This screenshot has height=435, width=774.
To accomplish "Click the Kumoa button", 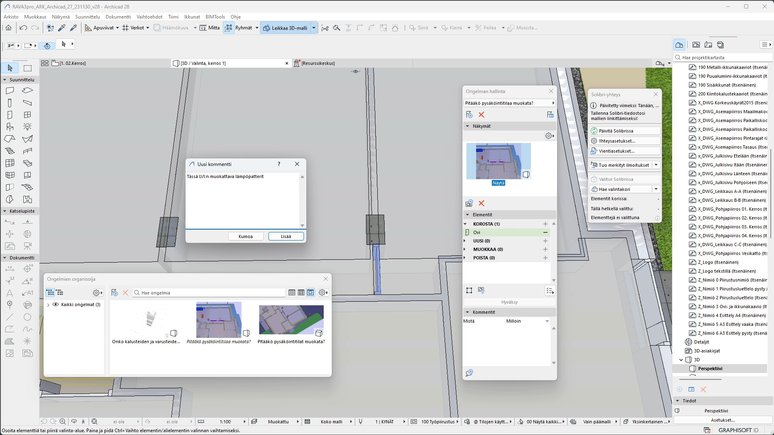I will coord(246,236).
